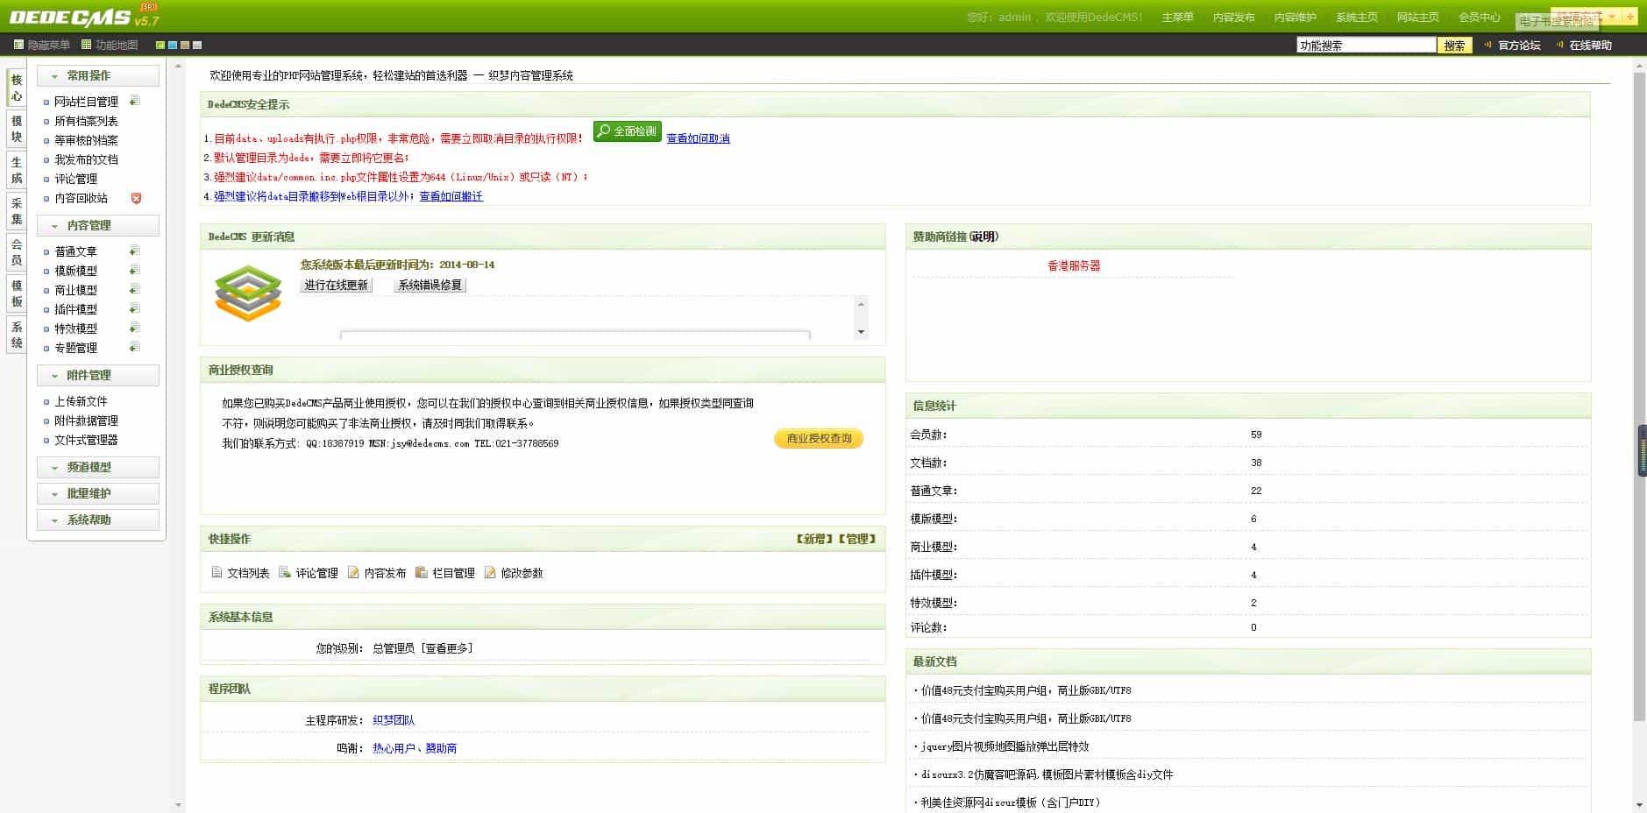
Task: Click the 进行在线更新 button
Action: [336, 285]
